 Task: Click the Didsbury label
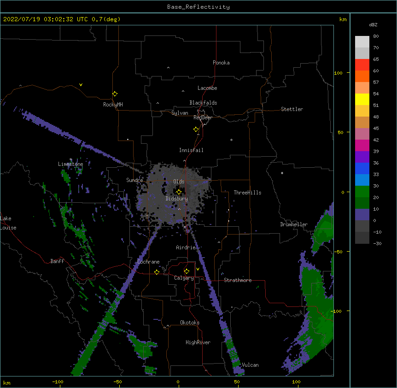tap(177, 199)
